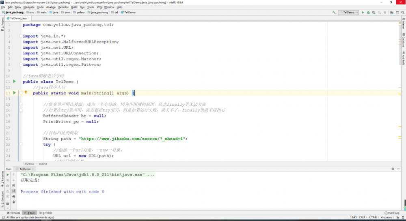Viewport: 406px width, 221px height.
Task: Click the dump threads camera icon in Run panel
Action: tap(8, 186)
